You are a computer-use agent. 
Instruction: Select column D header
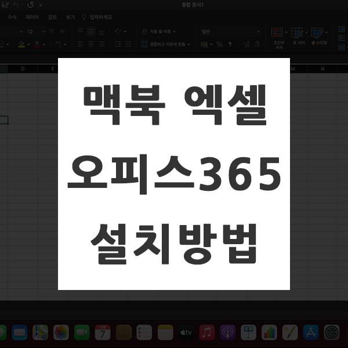[x=23, y=69]
